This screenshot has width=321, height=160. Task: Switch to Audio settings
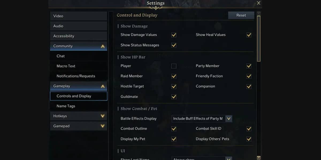78,26
